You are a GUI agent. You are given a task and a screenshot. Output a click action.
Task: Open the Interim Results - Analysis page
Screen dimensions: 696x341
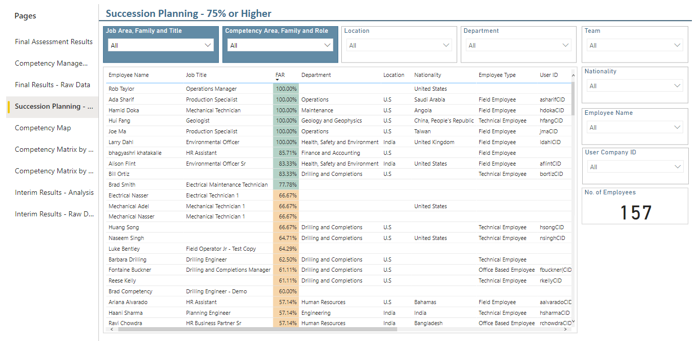[54, 192]
